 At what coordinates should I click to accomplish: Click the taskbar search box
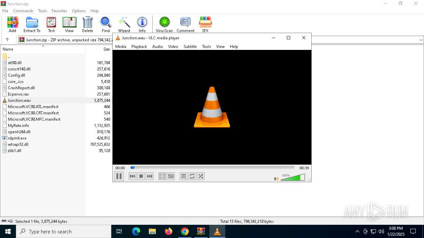[64, 231]
